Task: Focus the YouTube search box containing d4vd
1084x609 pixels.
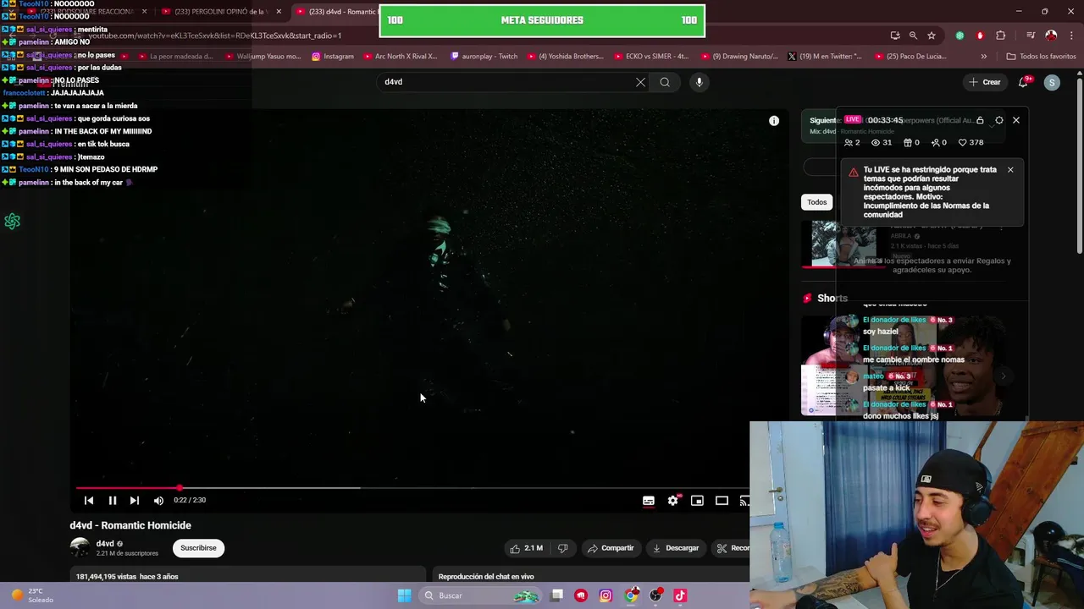Action: click(508, 82)
